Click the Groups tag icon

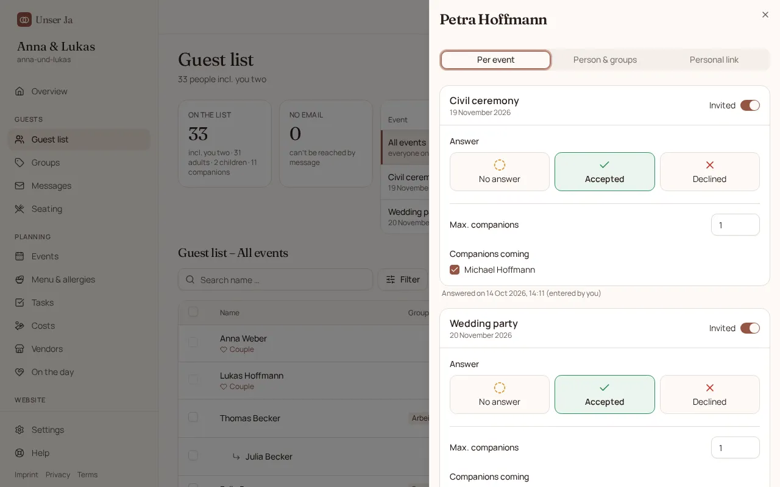[x=19, y=163]
